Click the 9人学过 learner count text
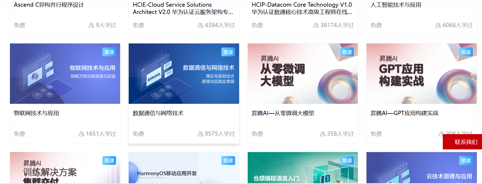482x184 pixels. [106, 25]
